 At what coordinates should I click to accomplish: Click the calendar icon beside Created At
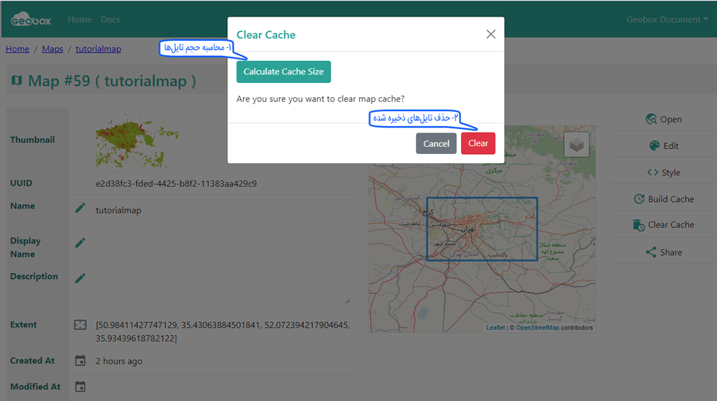pyautogui.click(x=80, y=361)
